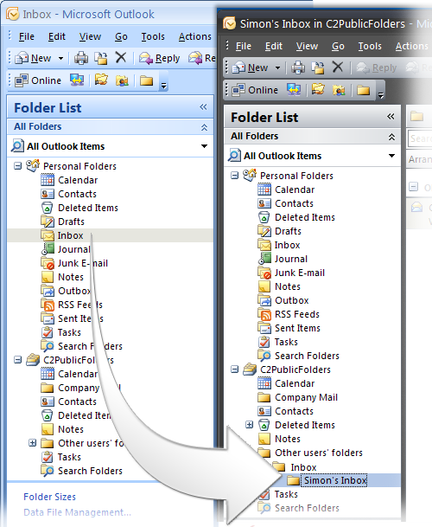Collapse Personal Folders tree in Simon's Inbox window

tap(235, 175)
